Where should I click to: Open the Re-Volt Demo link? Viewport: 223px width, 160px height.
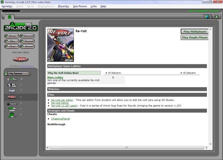tap(60, 103)
